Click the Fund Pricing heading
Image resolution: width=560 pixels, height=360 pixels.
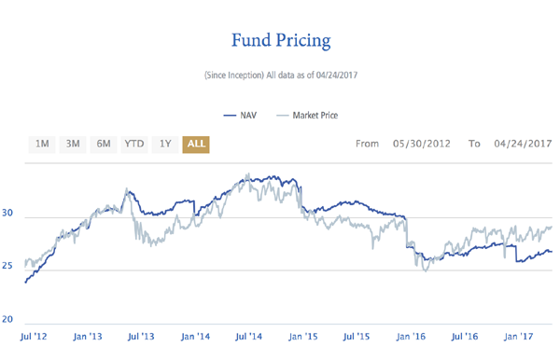[281, 40]
